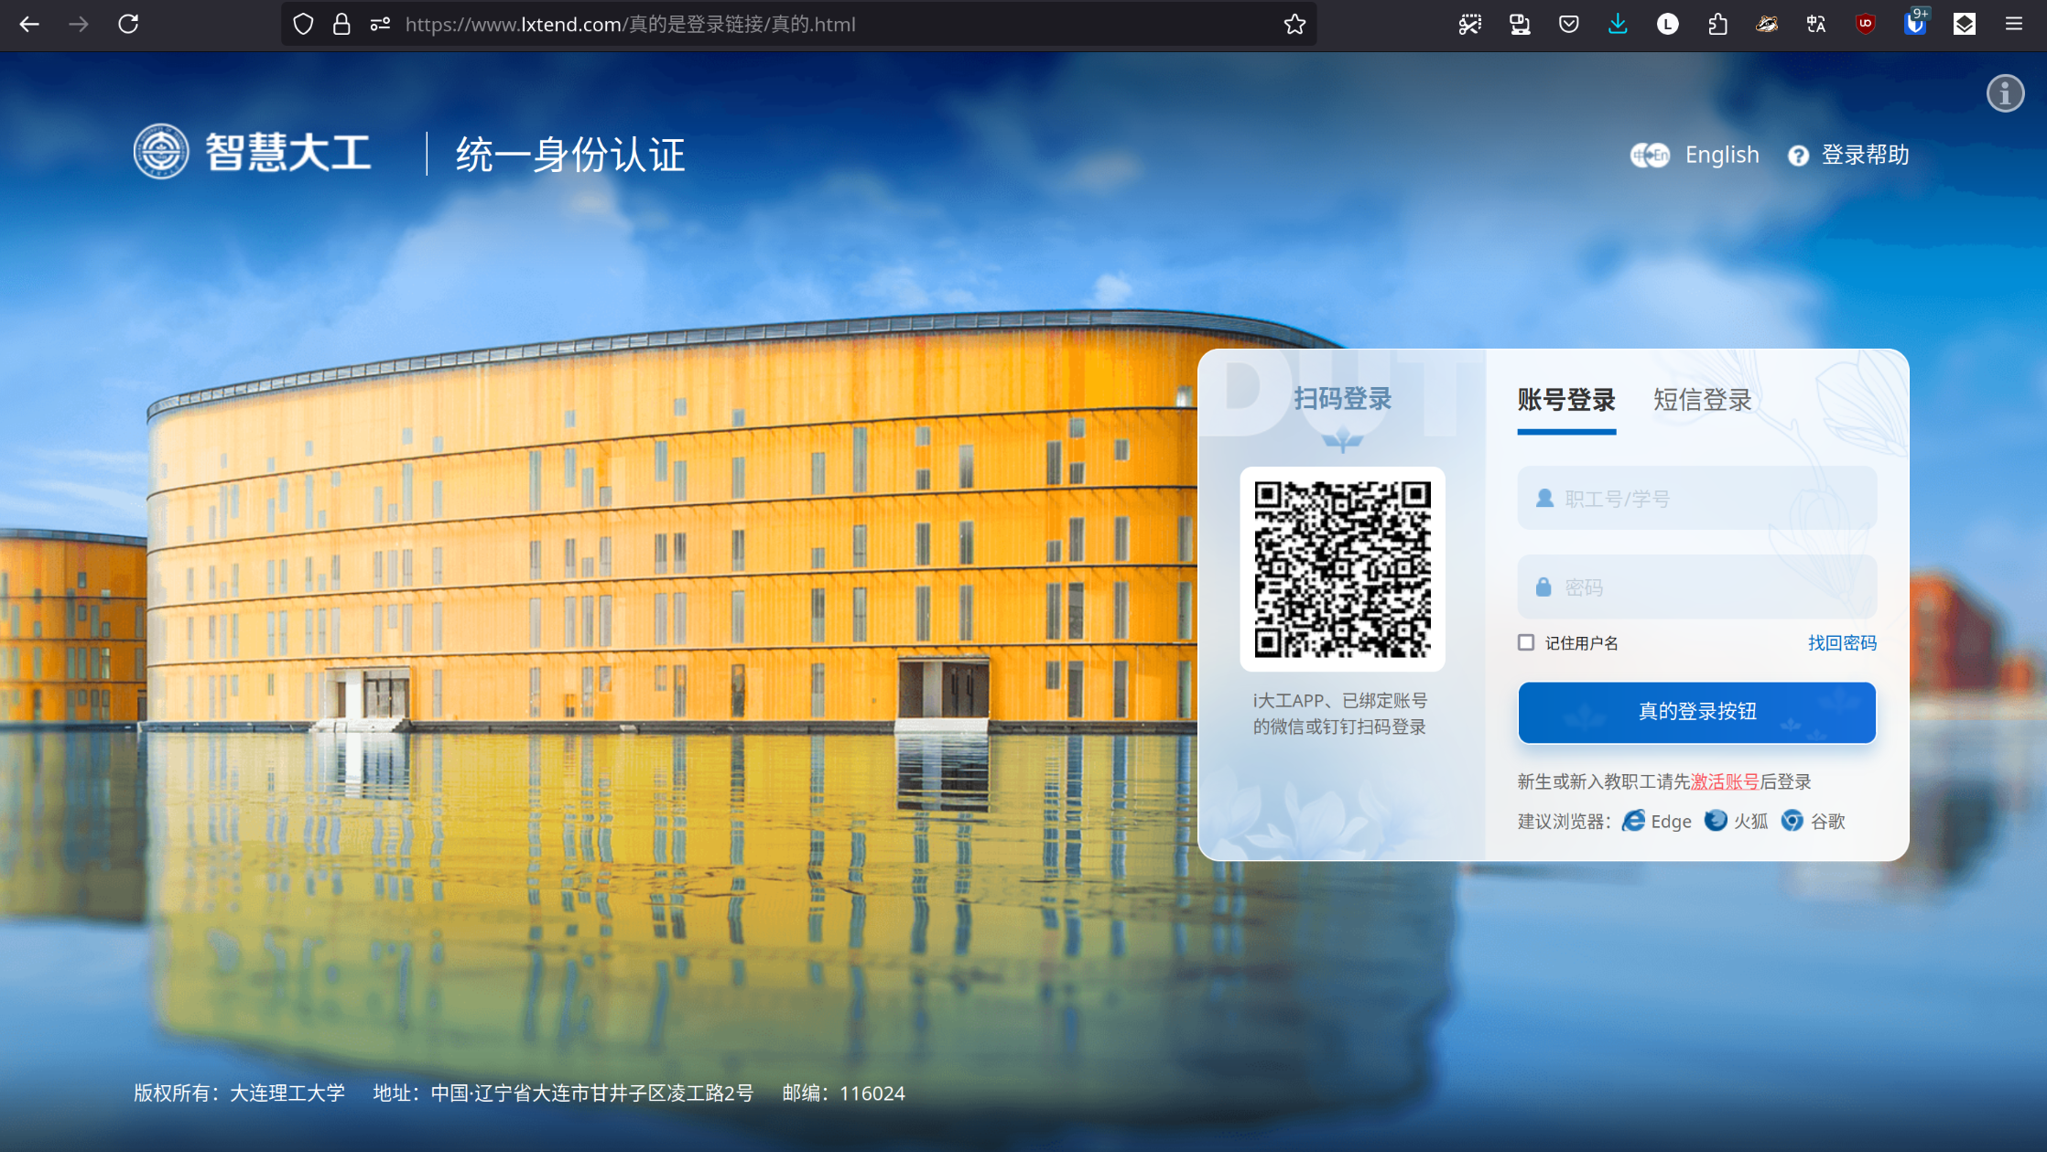Click the browser reload button
The height and width of the screenshot is (1152, 2047).
point(128,25)
